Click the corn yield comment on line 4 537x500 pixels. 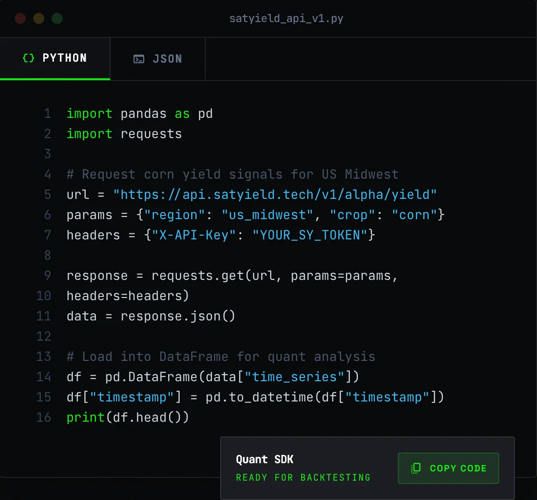point(232,174)
